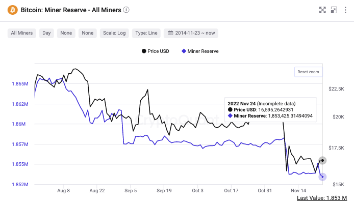
Task: Click the black Price USD endpoint marker
Action: [x=322, y=160]
